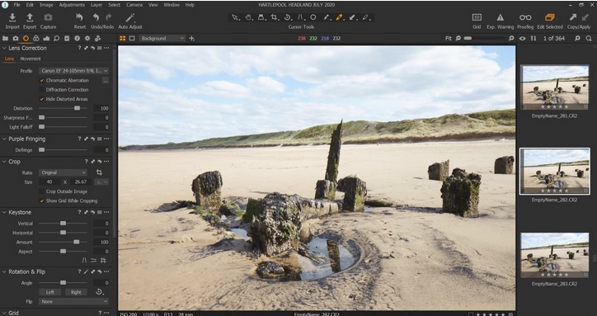
Task: Click Chromatic Aberration ellipsis button
Action: [x=105, y=80]
